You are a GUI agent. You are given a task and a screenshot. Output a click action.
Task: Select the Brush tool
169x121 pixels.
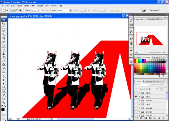[x=4, y=50]
